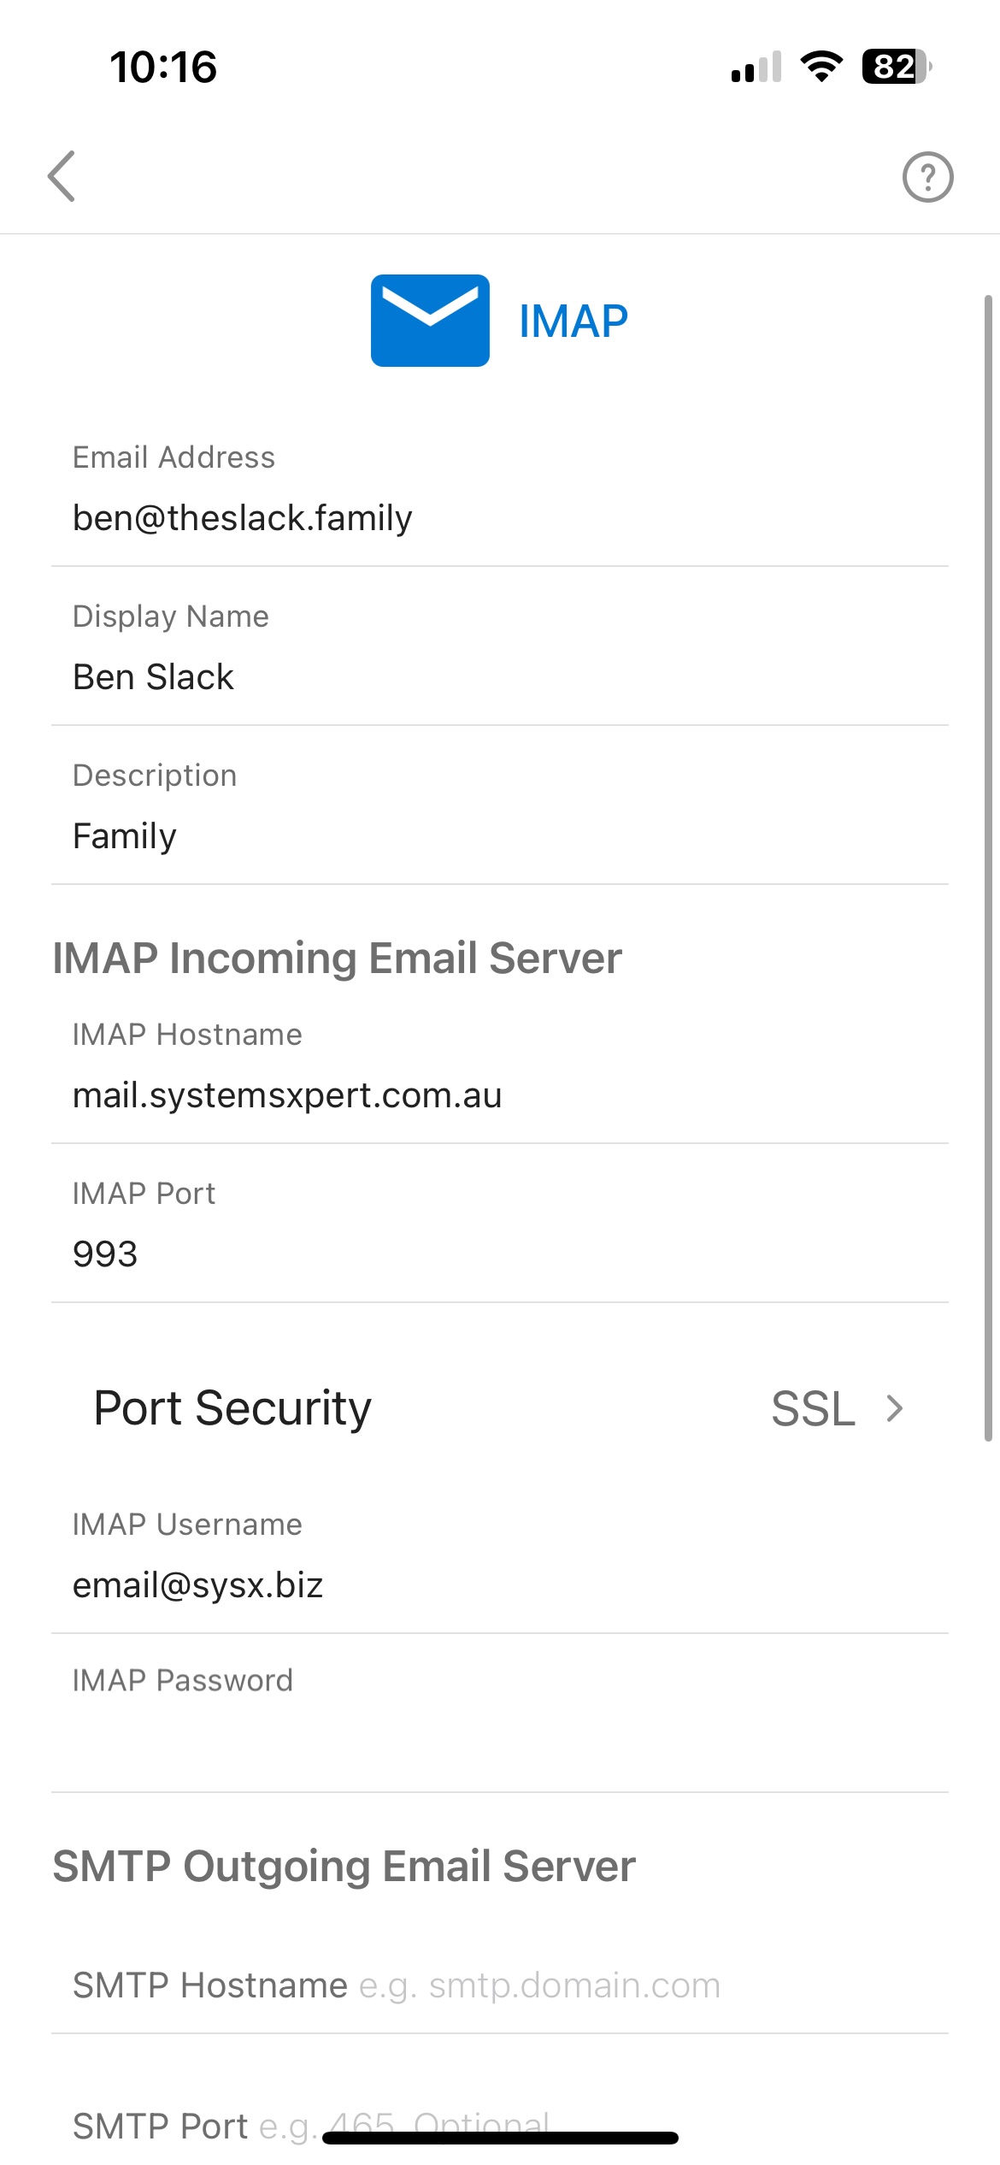1000x2165 pixels.
Task: Tap the blue IMAP envelope icon
Action: coord(430,321)
